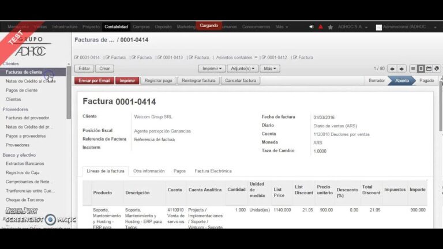Image resolution: width=443 pixels, height=249 pixels.
Task: Open the Depósito menu
Action: point(163,27)
